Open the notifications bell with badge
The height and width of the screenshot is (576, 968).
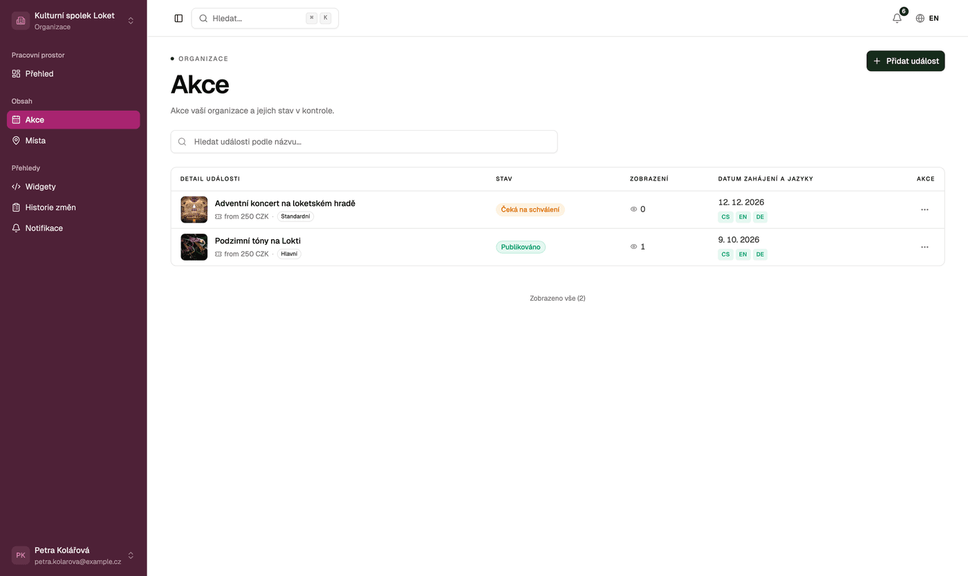(897, 18)
